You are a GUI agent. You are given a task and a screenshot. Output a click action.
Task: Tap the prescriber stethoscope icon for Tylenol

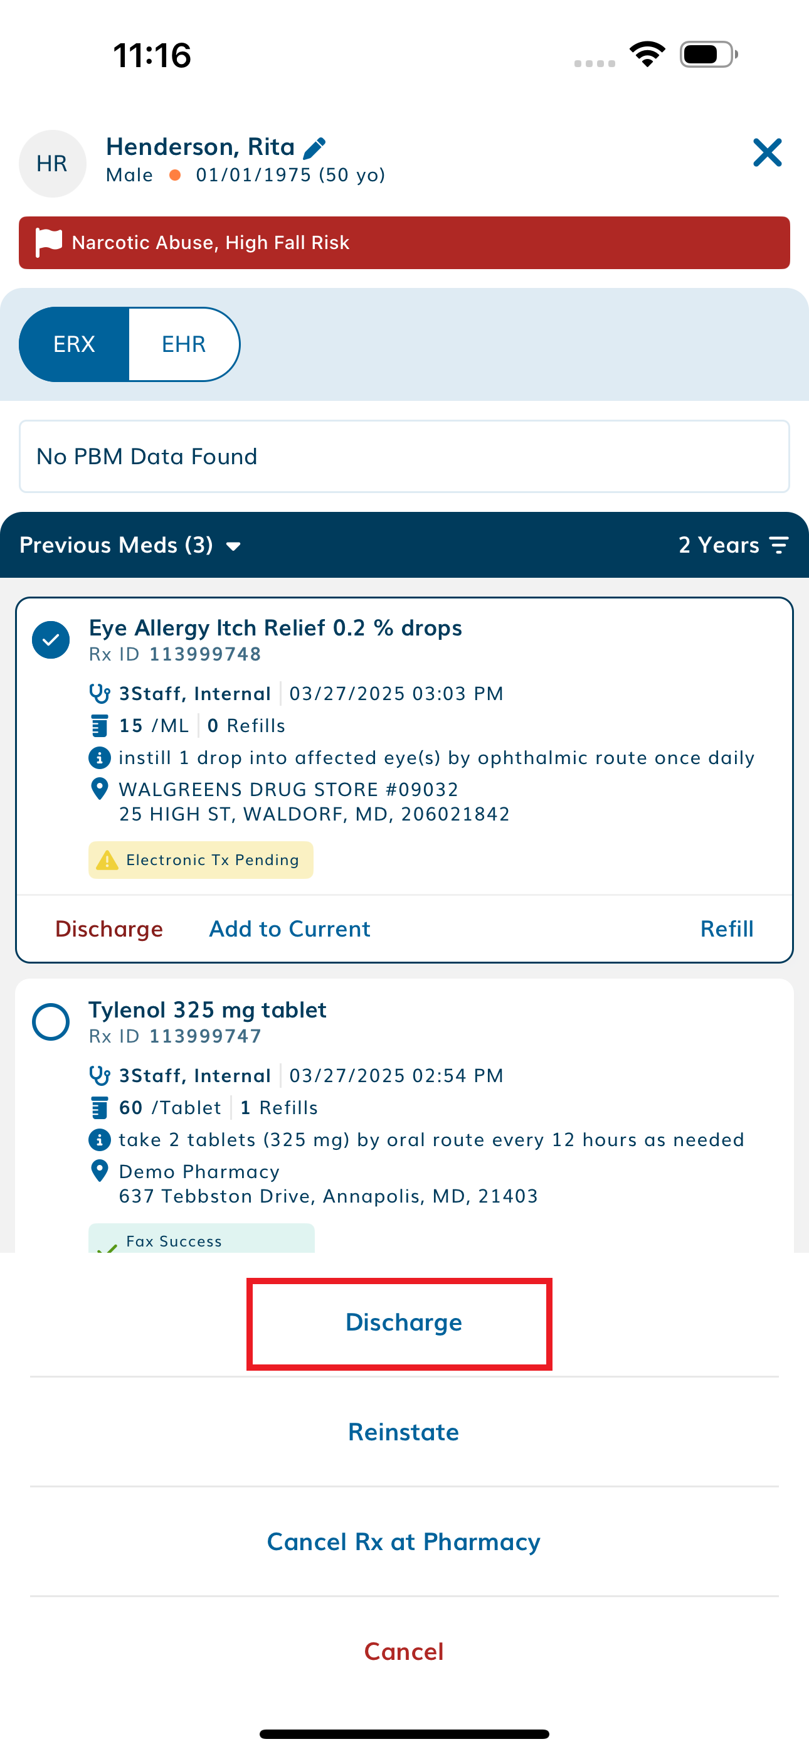[x=100, y=1075]
